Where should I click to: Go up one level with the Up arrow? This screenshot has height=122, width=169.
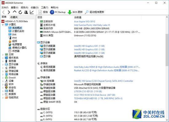coord(14,12)
